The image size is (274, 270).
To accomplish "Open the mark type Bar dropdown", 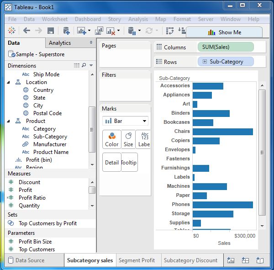I will pos(125,121).
